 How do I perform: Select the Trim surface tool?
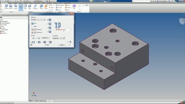[x=67, y=10]
